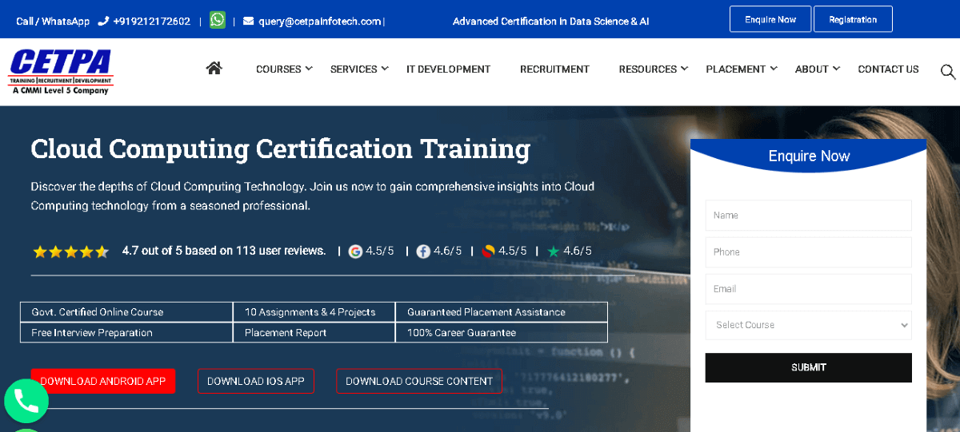This screenshot has width=960, height=432.
Task: Open the SERVICES menu item
Action: click(354, 69)
